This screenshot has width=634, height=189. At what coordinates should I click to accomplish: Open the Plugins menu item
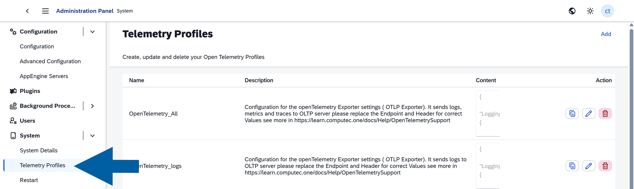pyautogui.click(x=30, y=91)
